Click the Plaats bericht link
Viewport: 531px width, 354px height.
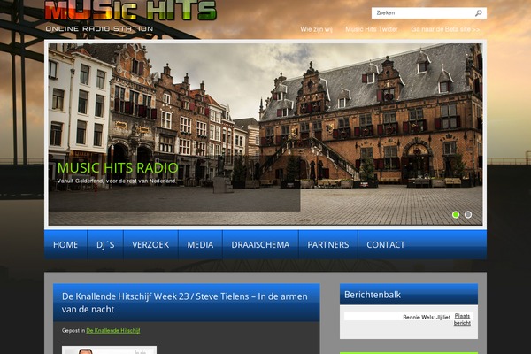pyautogui.click(x=462, y=319)
